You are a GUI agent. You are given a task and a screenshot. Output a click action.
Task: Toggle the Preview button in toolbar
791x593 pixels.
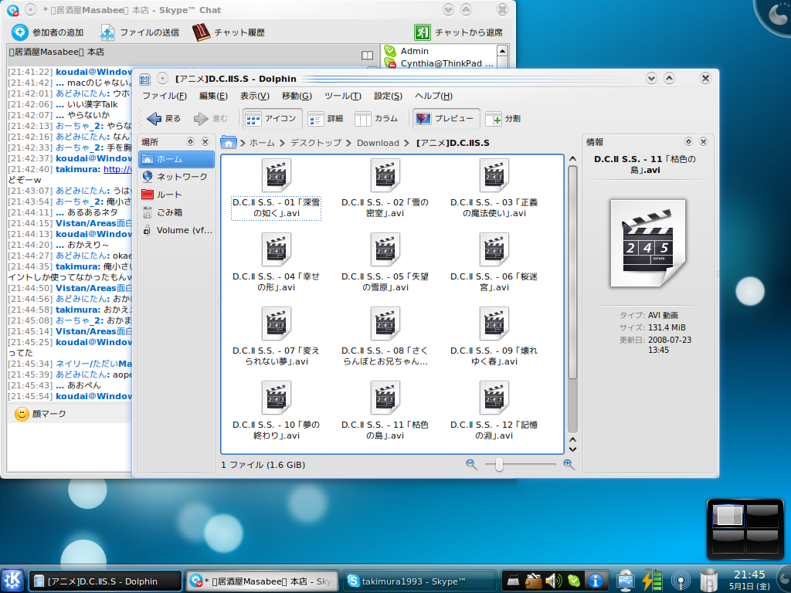coord(445,119)
